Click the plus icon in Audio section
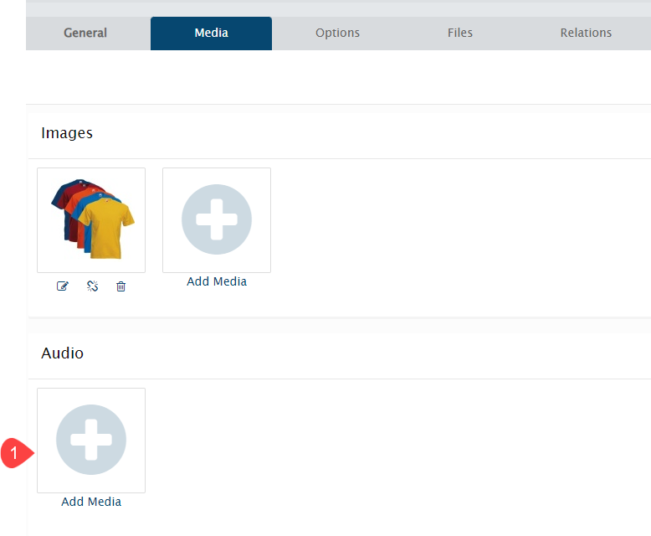This screenshot has height=536, width=651. [x=91, y=440]
